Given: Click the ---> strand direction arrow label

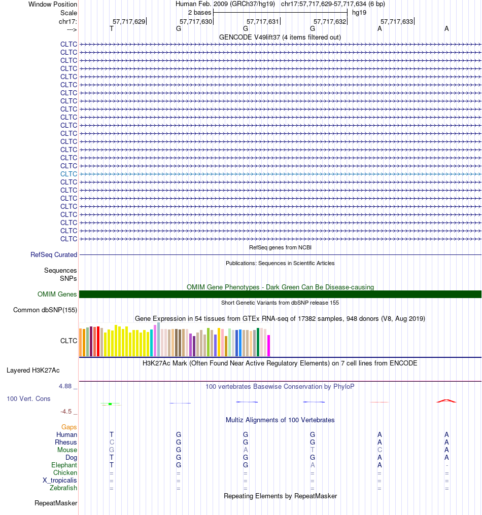Looking at the screenshot, I should pyautogui.click(x=72, y=29).
